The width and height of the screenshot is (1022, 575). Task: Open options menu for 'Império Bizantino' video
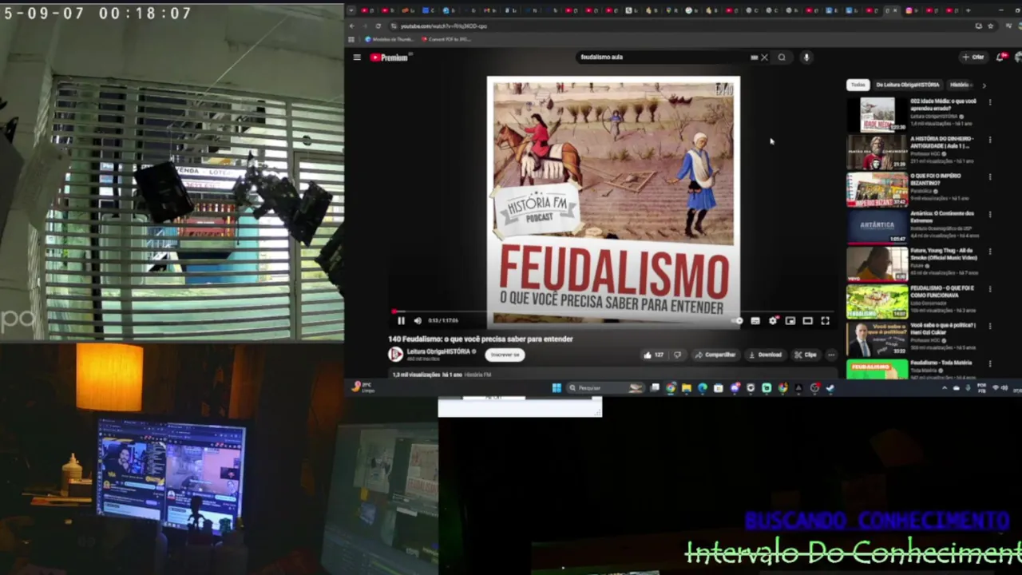point(990,177)
